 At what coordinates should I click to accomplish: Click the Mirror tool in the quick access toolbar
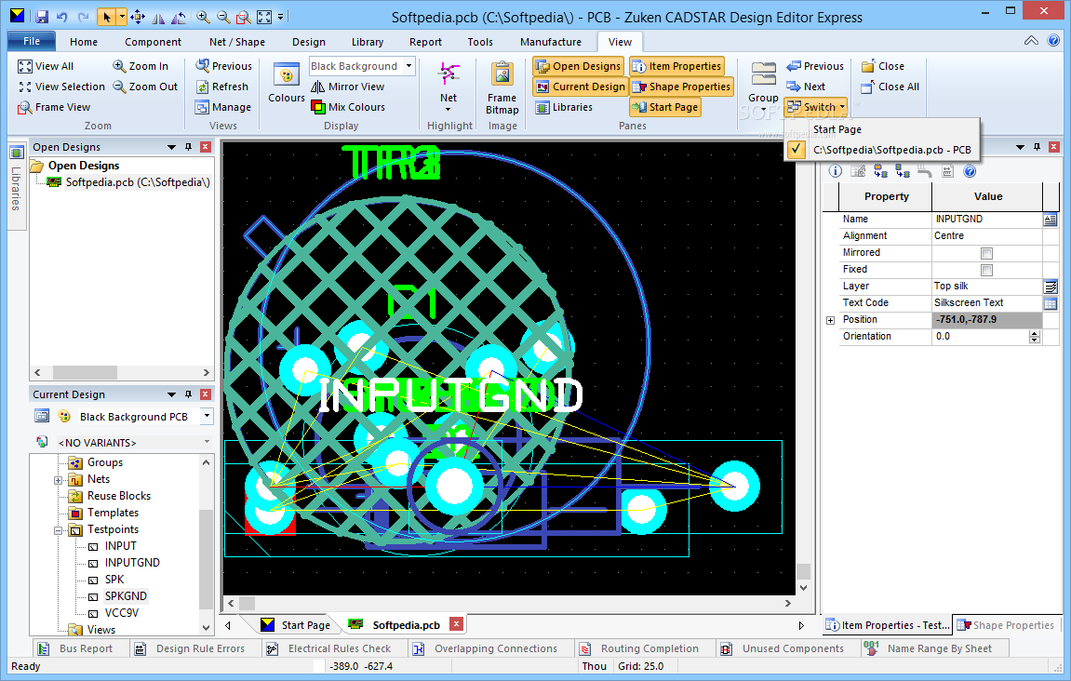coord(157,17)
